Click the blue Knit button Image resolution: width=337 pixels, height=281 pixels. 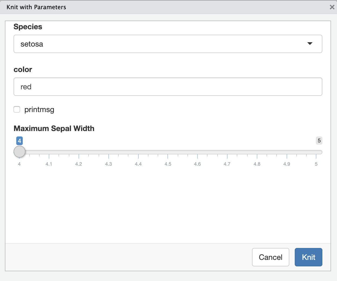tap(309, 257)
